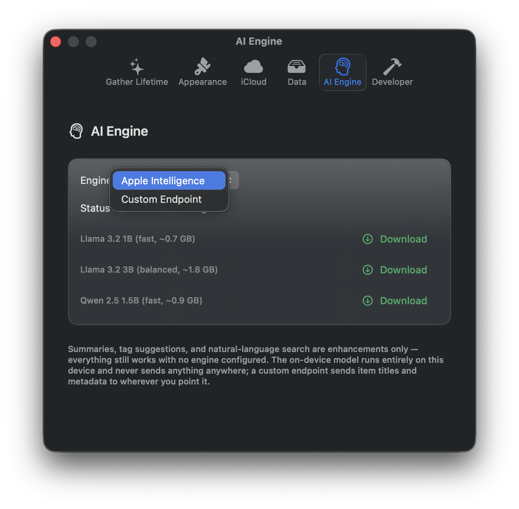Switch to the Gather Lifetime tab label
The image size is (519, 509).
137,82
